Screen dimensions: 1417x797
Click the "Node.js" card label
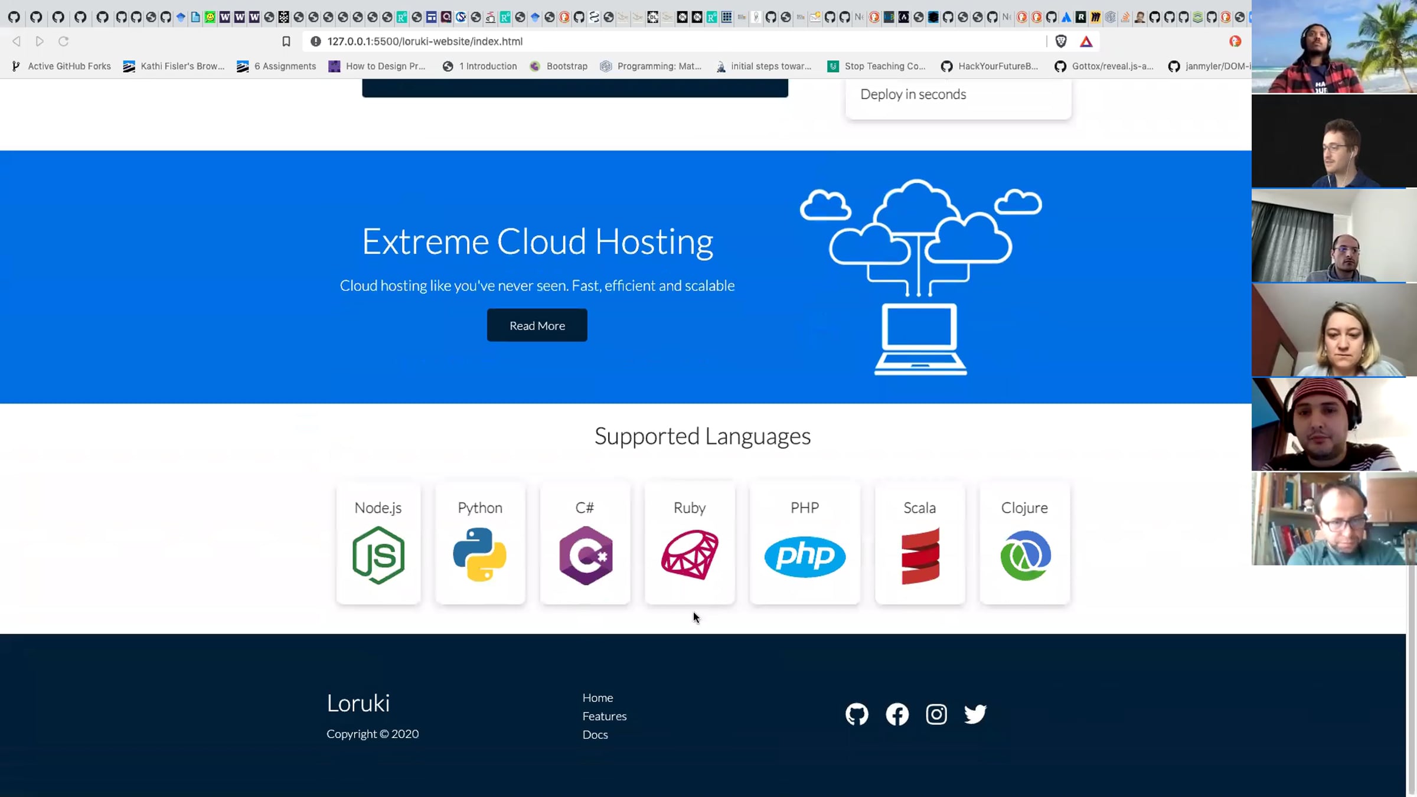[378, 508]
